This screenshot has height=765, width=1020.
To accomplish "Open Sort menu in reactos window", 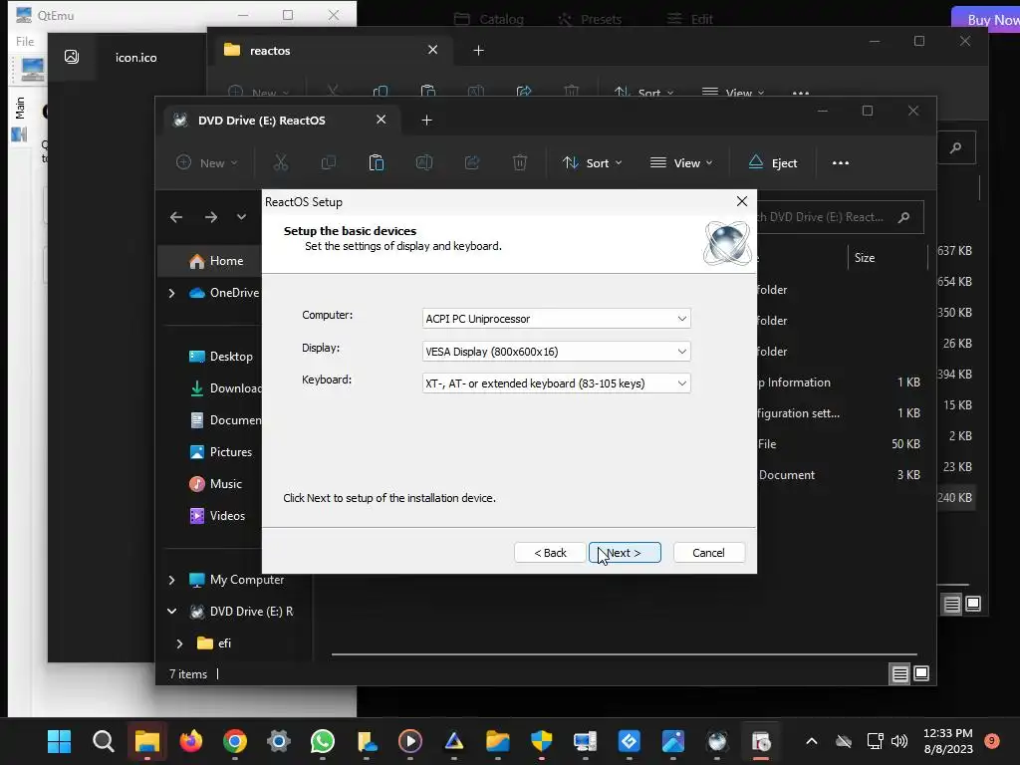I will click(x=643, y=93).
